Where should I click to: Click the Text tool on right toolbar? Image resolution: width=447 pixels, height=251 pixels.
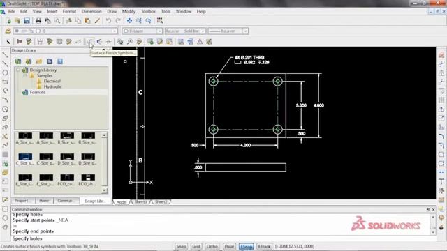click(441, 181)
